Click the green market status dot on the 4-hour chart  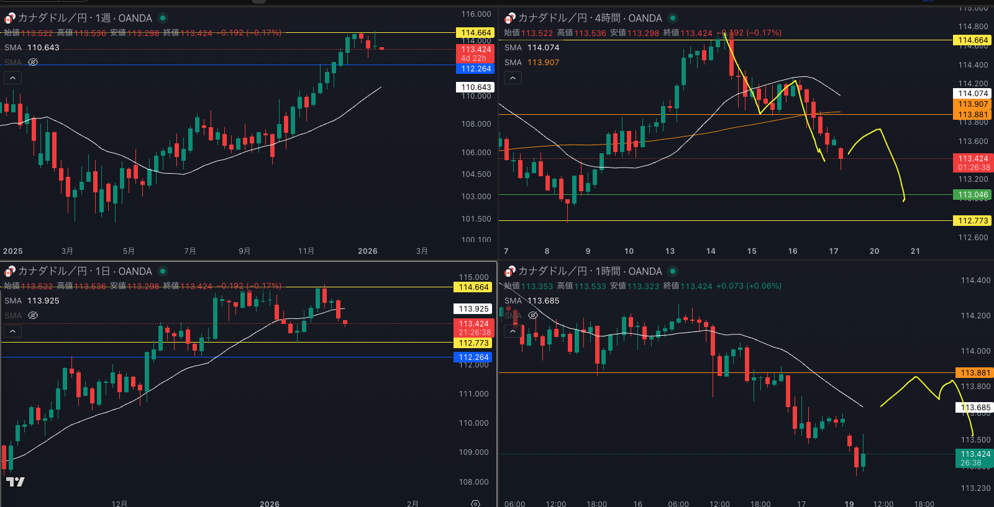pos(673,19)
